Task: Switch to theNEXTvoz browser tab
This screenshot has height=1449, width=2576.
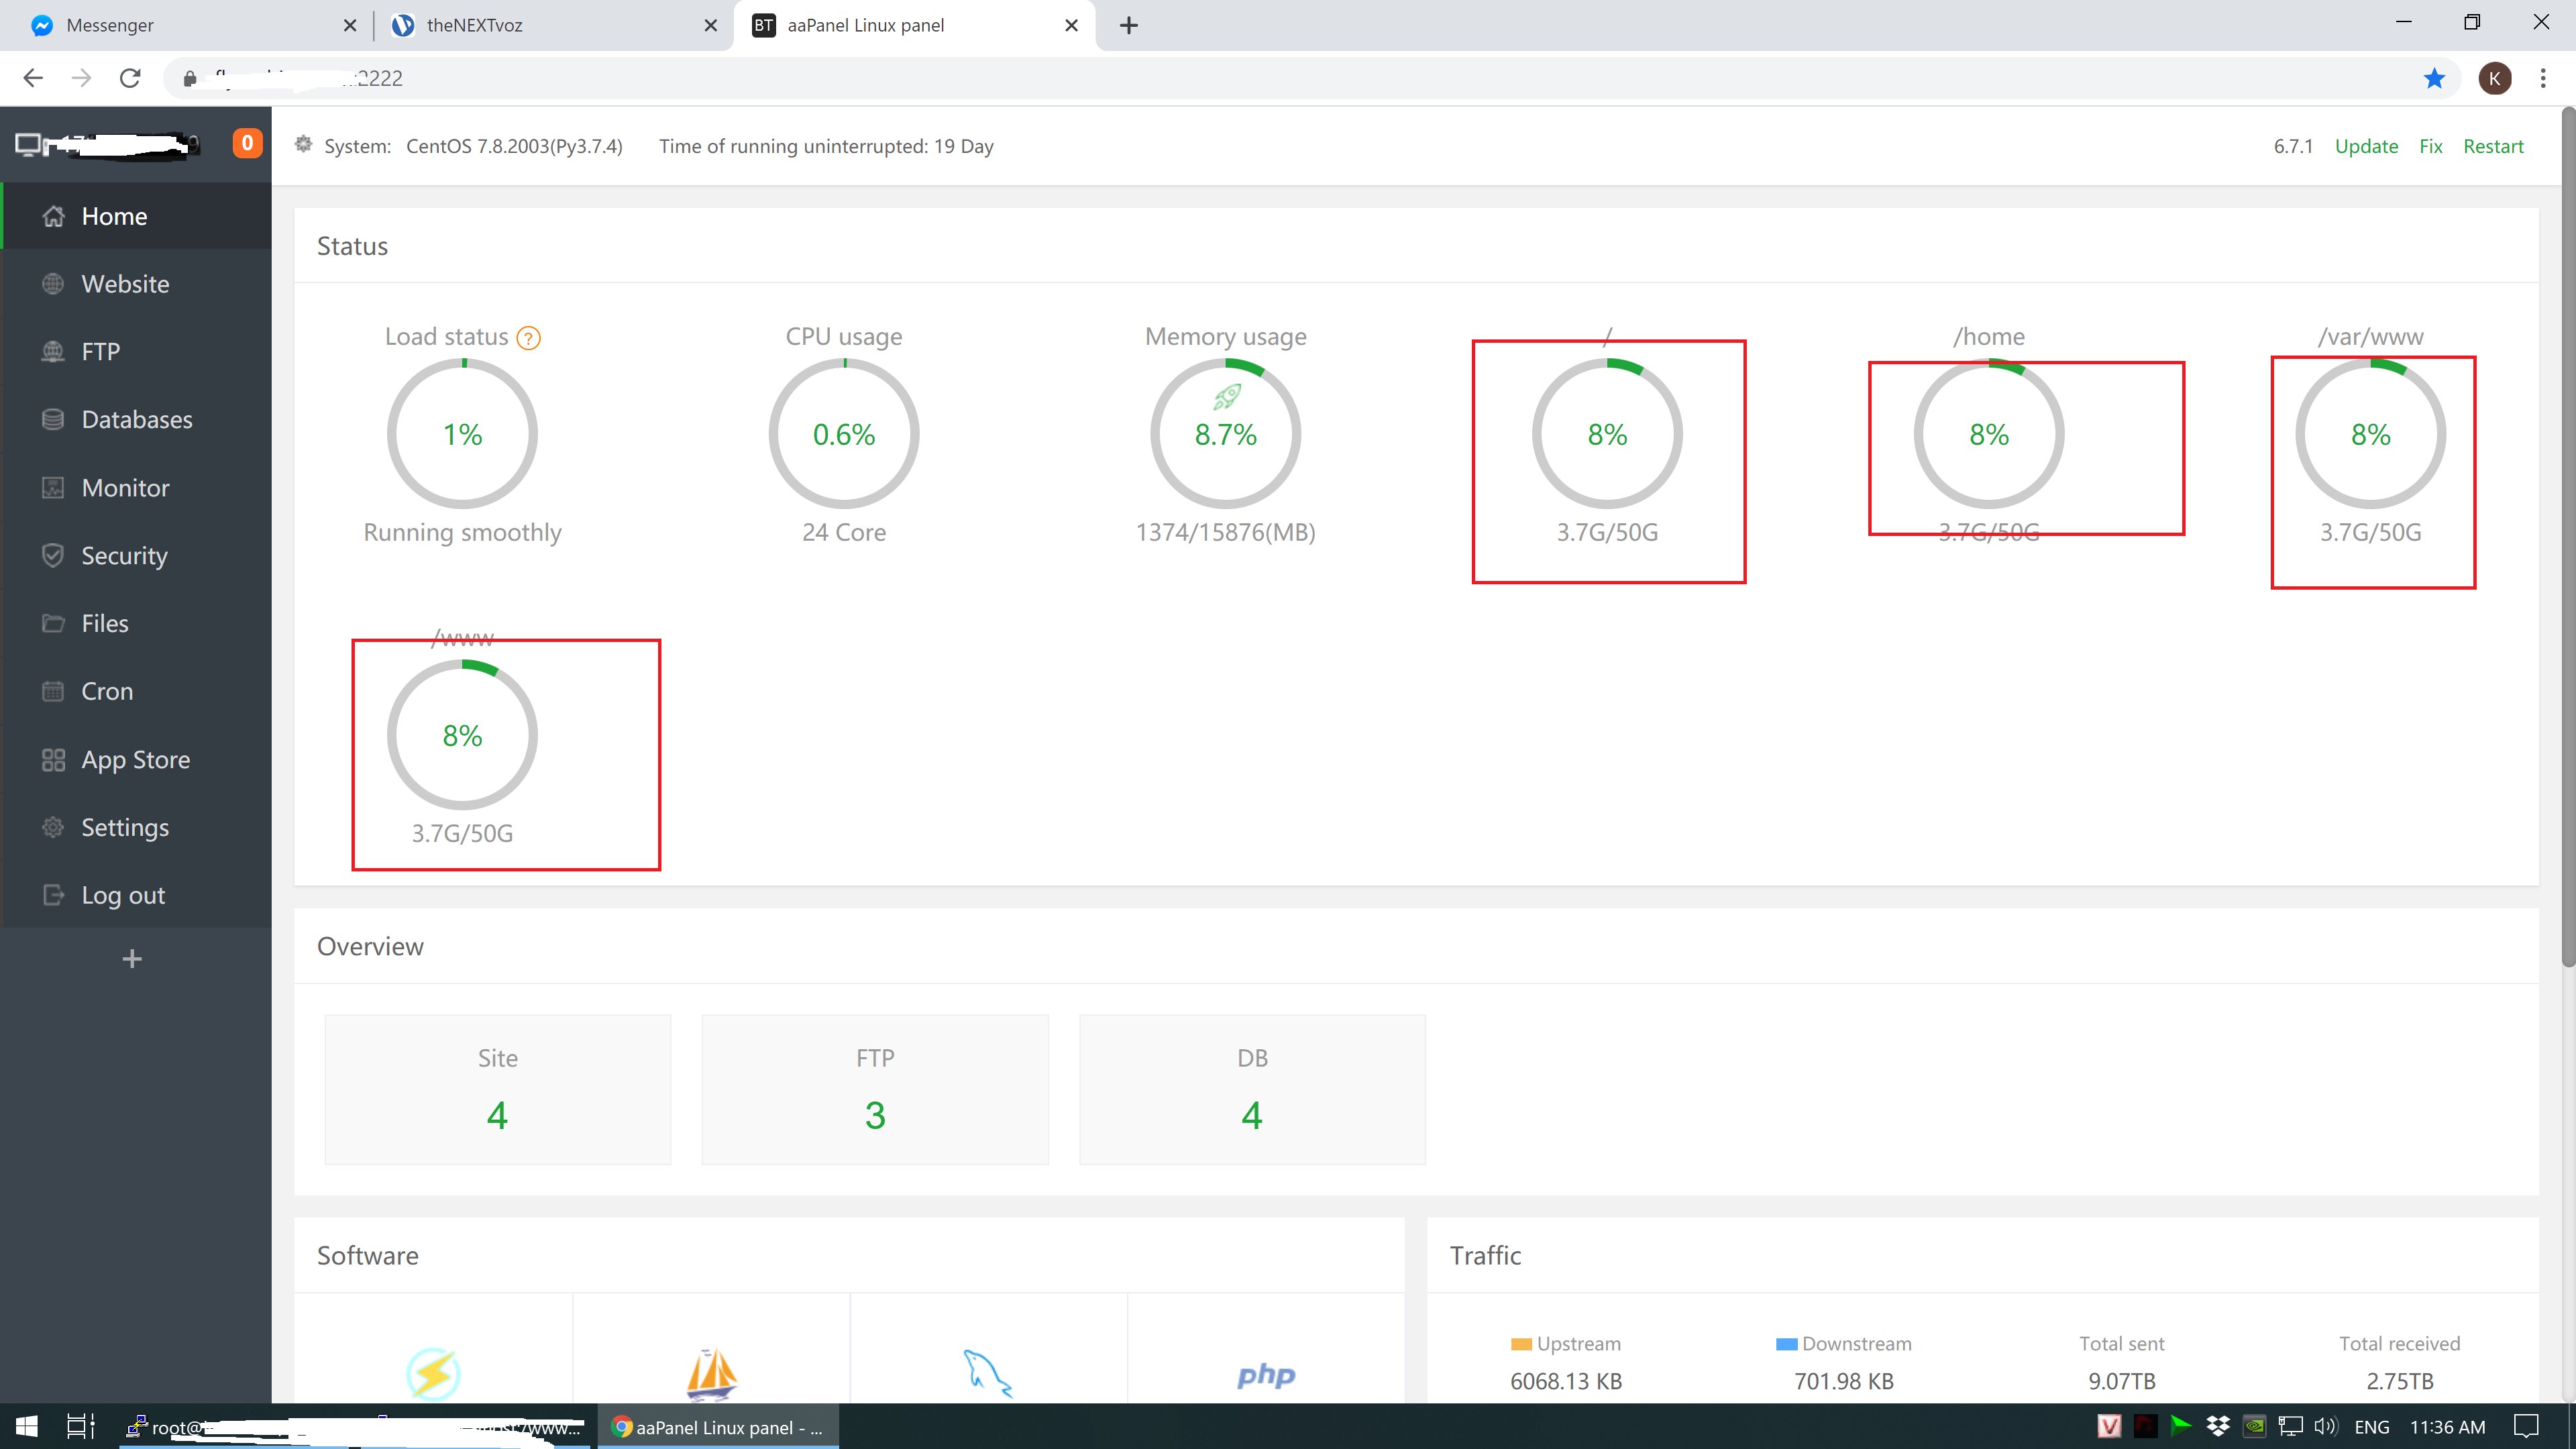Action: click(x=474, y=25)
